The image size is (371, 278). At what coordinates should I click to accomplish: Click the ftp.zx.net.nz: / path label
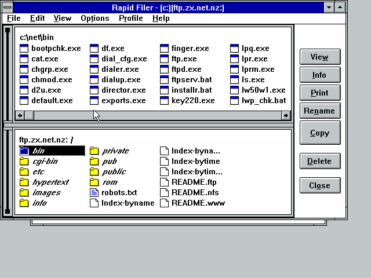point(46,140)
